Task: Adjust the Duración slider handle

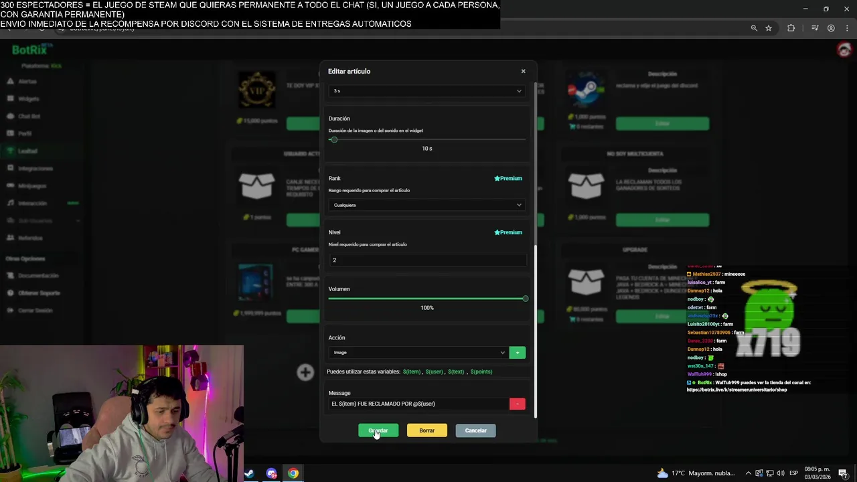Action: [333, 140]
